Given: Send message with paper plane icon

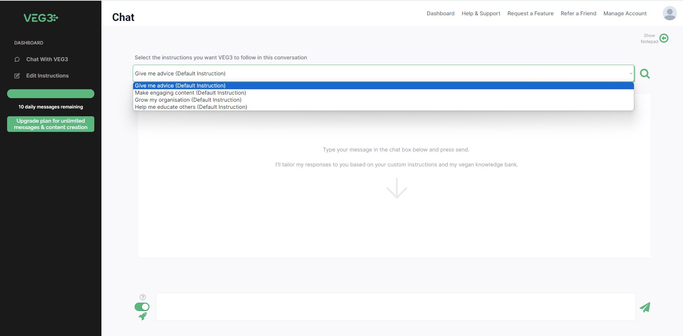Looking at the screenshot, I should [645, 307].
